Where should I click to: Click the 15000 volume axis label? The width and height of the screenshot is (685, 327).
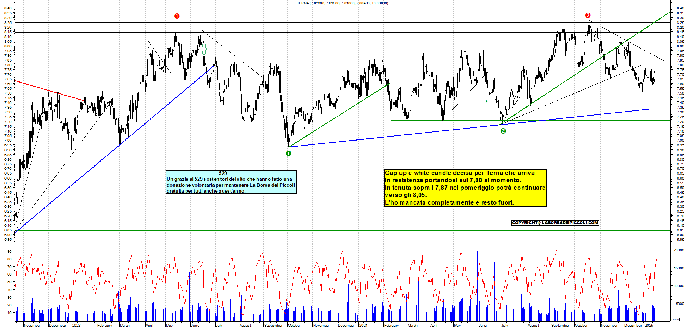679,268
